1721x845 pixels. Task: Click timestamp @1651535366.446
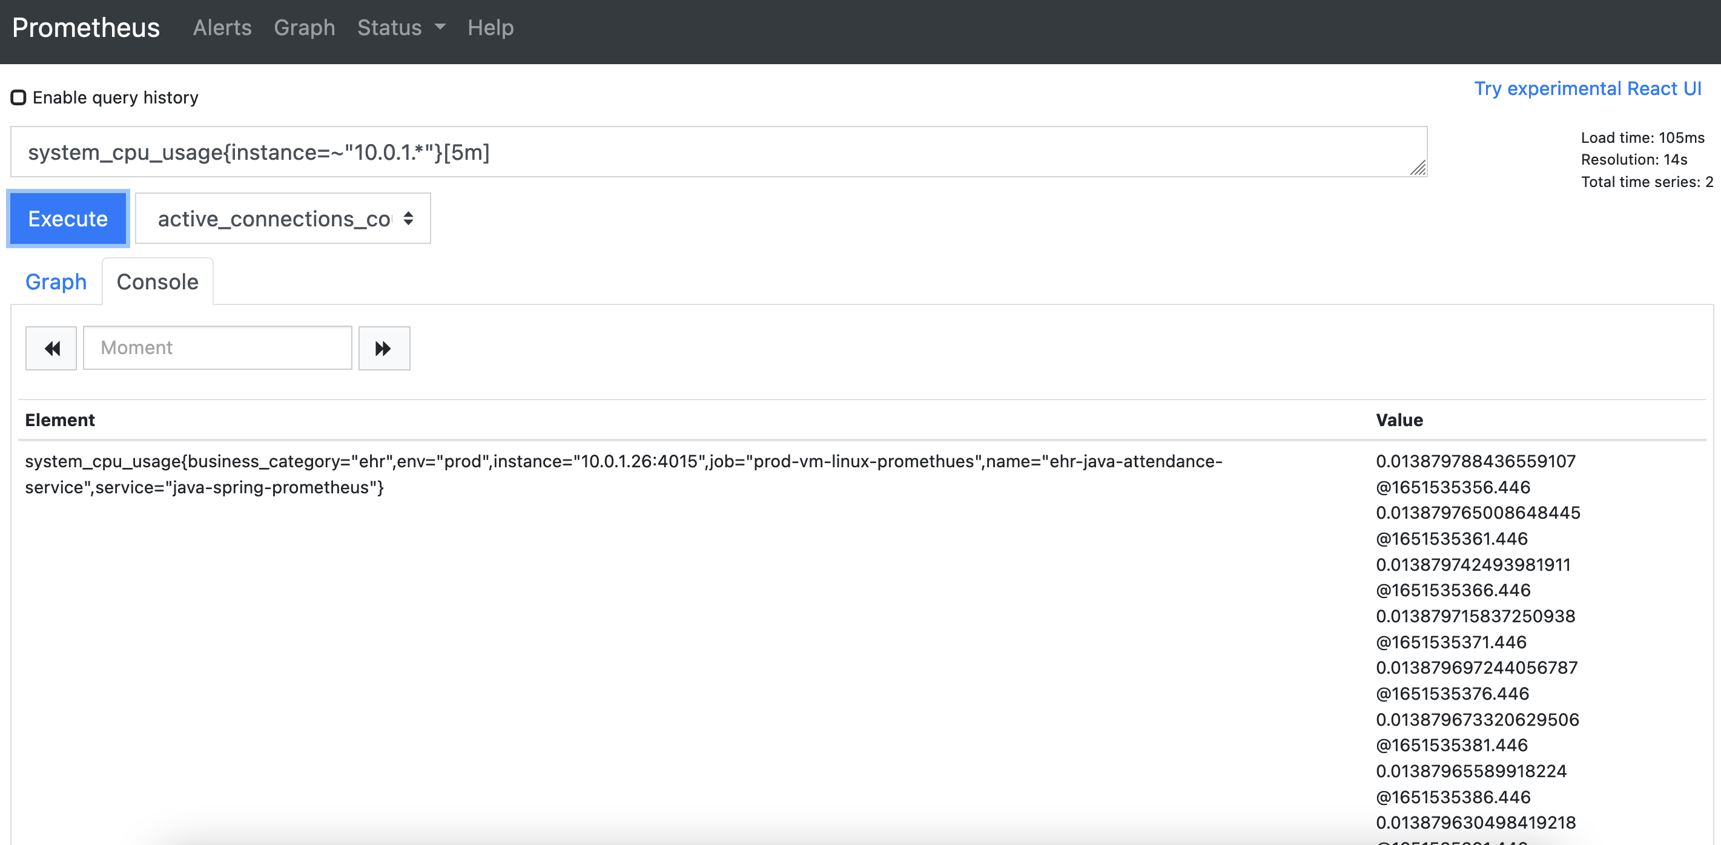click(1453, 591)
